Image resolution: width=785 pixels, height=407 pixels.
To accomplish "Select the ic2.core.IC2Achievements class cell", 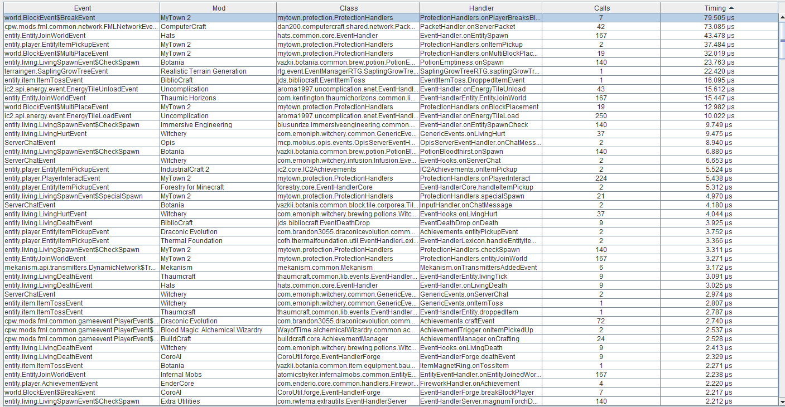I will tap(348, 169).
